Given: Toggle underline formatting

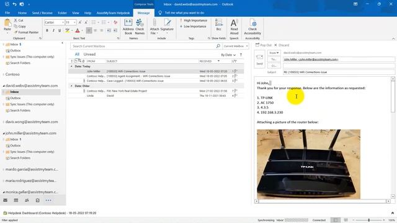Looking at the screenshot, I should pos(60,30).
